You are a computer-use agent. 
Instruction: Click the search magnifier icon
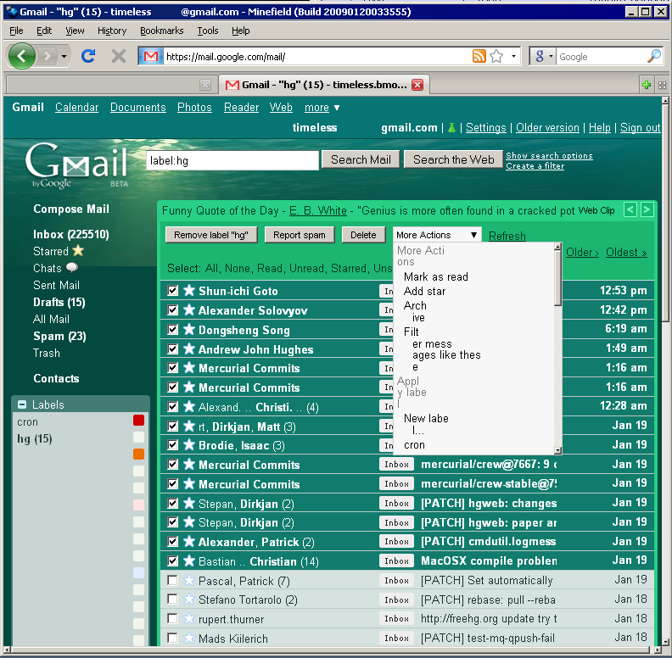pyautogui.click(x=654, y=56)
